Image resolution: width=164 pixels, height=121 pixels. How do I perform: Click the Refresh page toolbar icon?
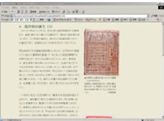tap(22, 12)
